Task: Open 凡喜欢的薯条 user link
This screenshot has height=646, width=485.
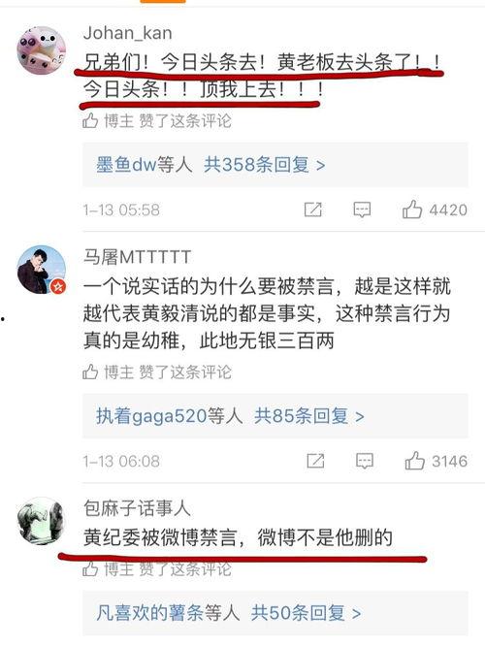Action: point(149,613)
